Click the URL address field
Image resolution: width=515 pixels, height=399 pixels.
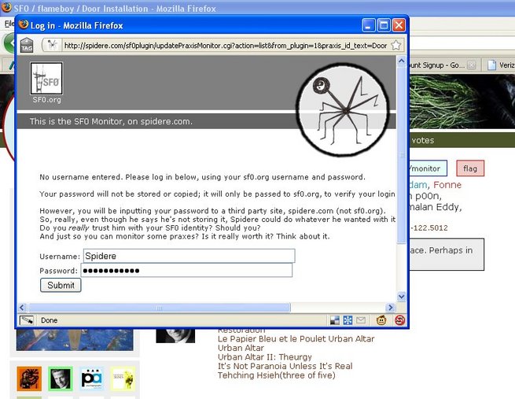226,46
